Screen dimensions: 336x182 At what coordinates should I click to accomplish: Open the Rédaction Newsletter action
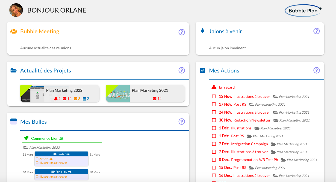252,120
